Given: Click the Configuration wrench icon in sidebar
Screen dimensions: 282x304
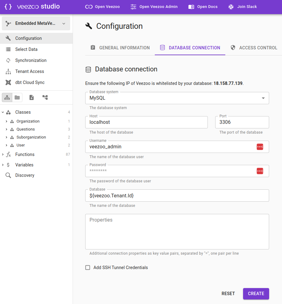Looking at the screenshot, I should (8, 38).
